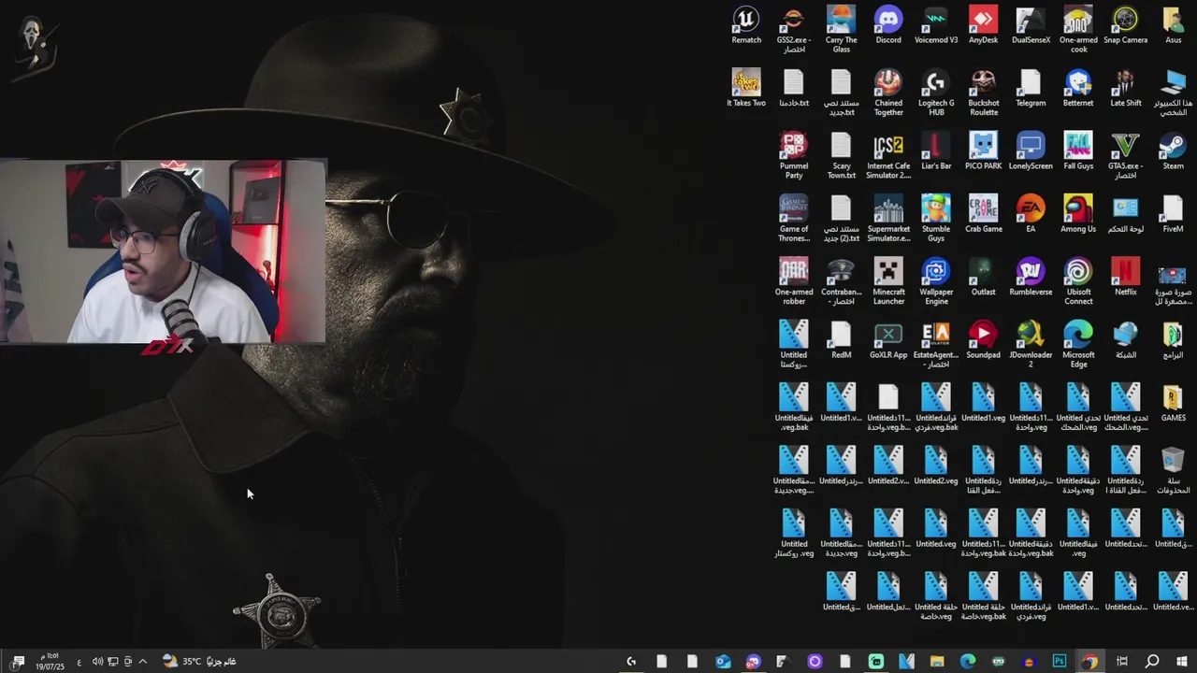This screenshot has height=673, width=1197.
Task: Select the It Takes Two game icon
Action: [x=746, y=88]
